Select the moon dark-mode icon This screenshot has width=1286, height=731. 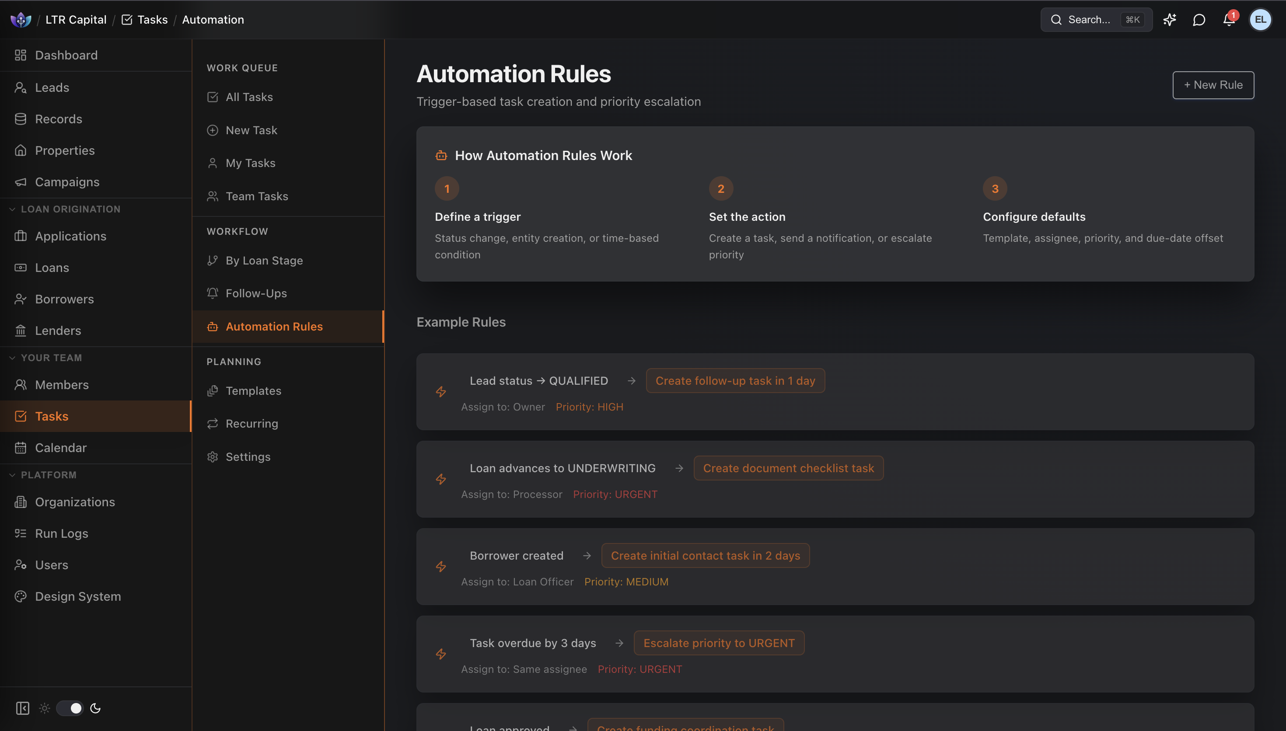[95, 708]
